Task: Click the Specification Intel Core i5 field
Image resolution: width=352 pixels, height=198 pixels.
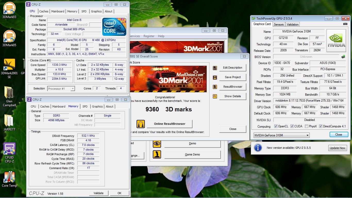Action: tap(86, 40)
